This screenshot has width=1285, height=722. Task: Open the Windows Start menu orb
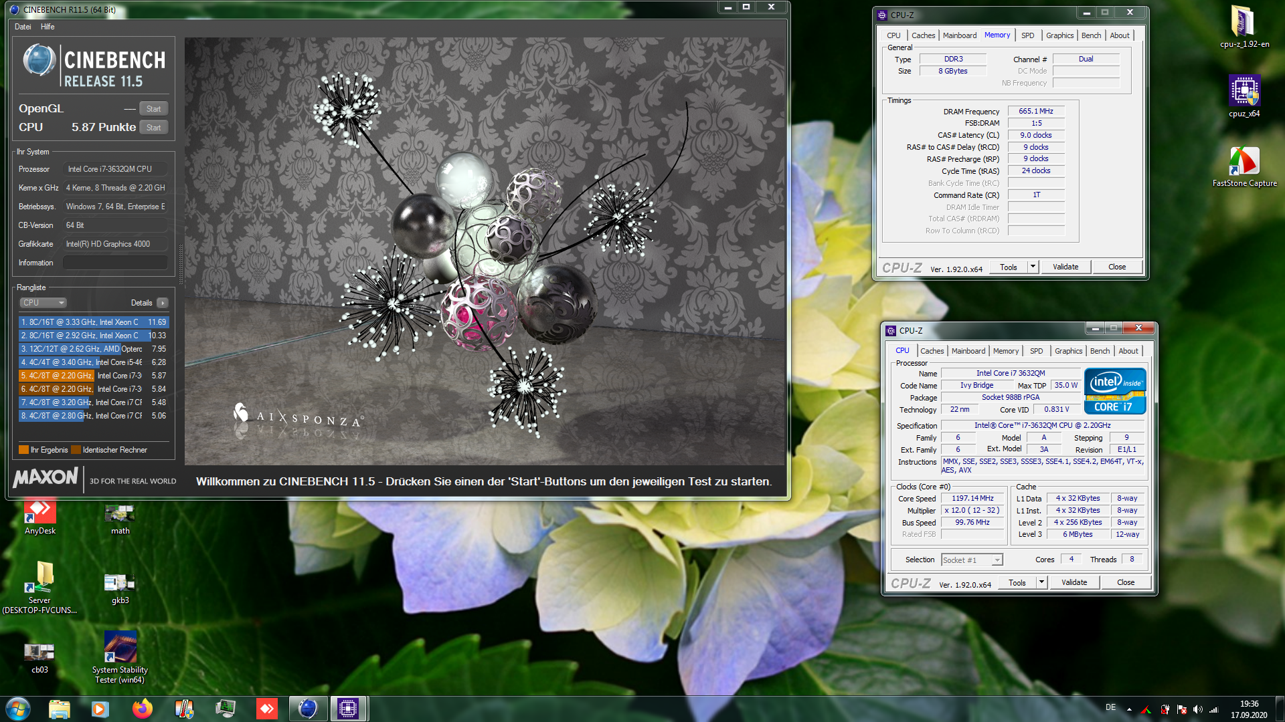click(18, 709)
